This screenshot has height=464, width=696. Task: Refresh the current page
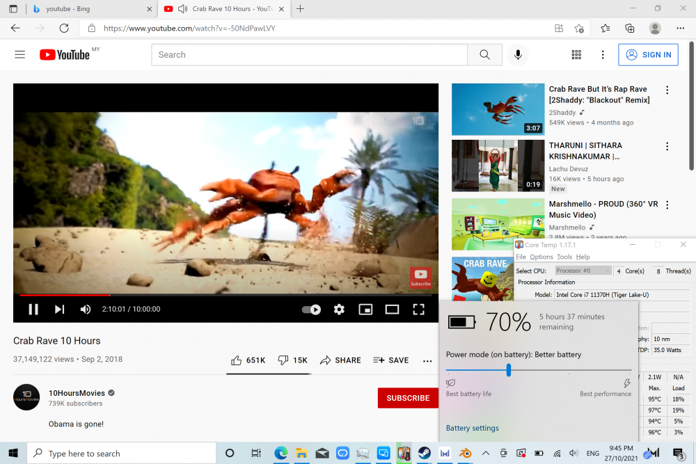pos(64,29)
